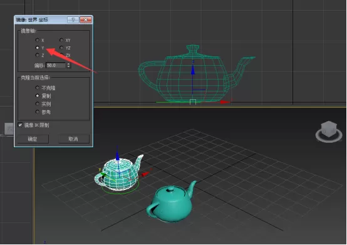Click the offset spinner arrows beside 50.0

(68, 65)
